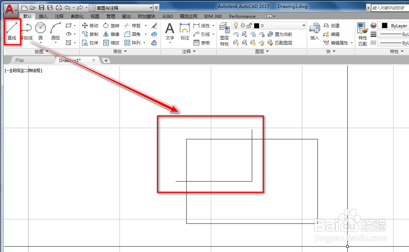The height and width of the screenshot is (252, 409).
Task: Click the New file icon in quick access toolbar
Action: pos(24,8)
